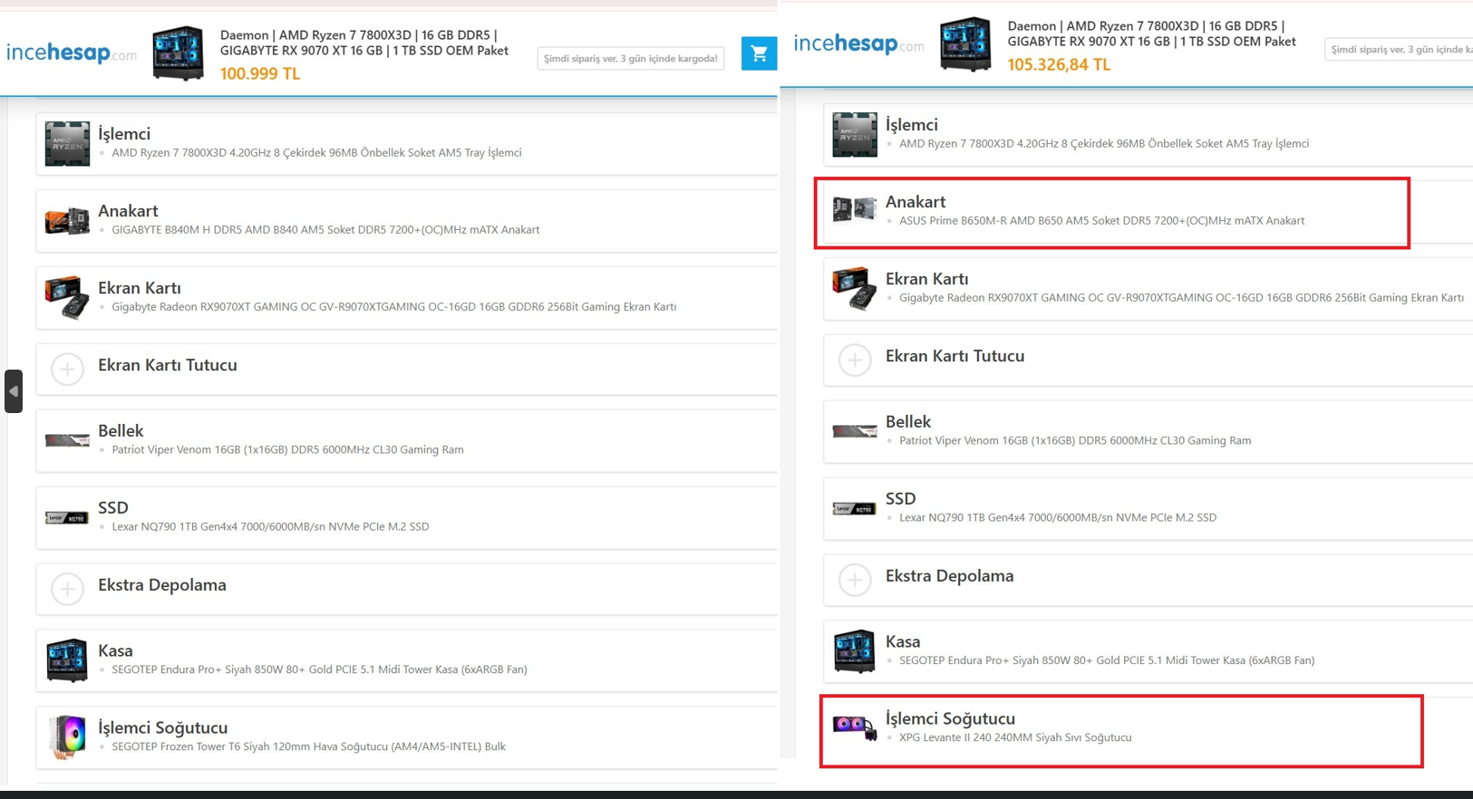Select the SEGOTEP Frozen Tower T6 description text
1473x799 pixels.
tap(308, 746)
